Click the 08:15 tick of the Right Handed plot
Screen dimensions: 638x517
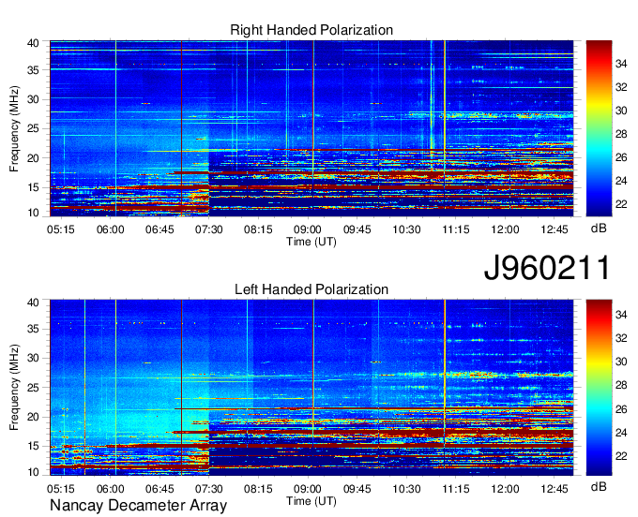tap(258, 229)
